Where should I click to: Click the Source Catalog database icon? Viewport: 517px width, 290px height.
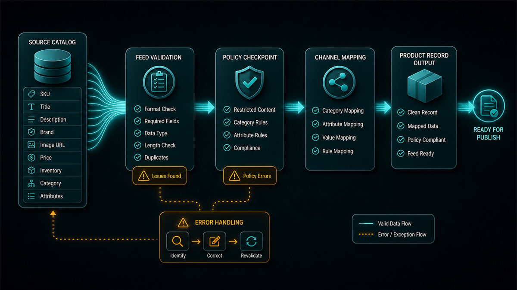pos(52,67)
